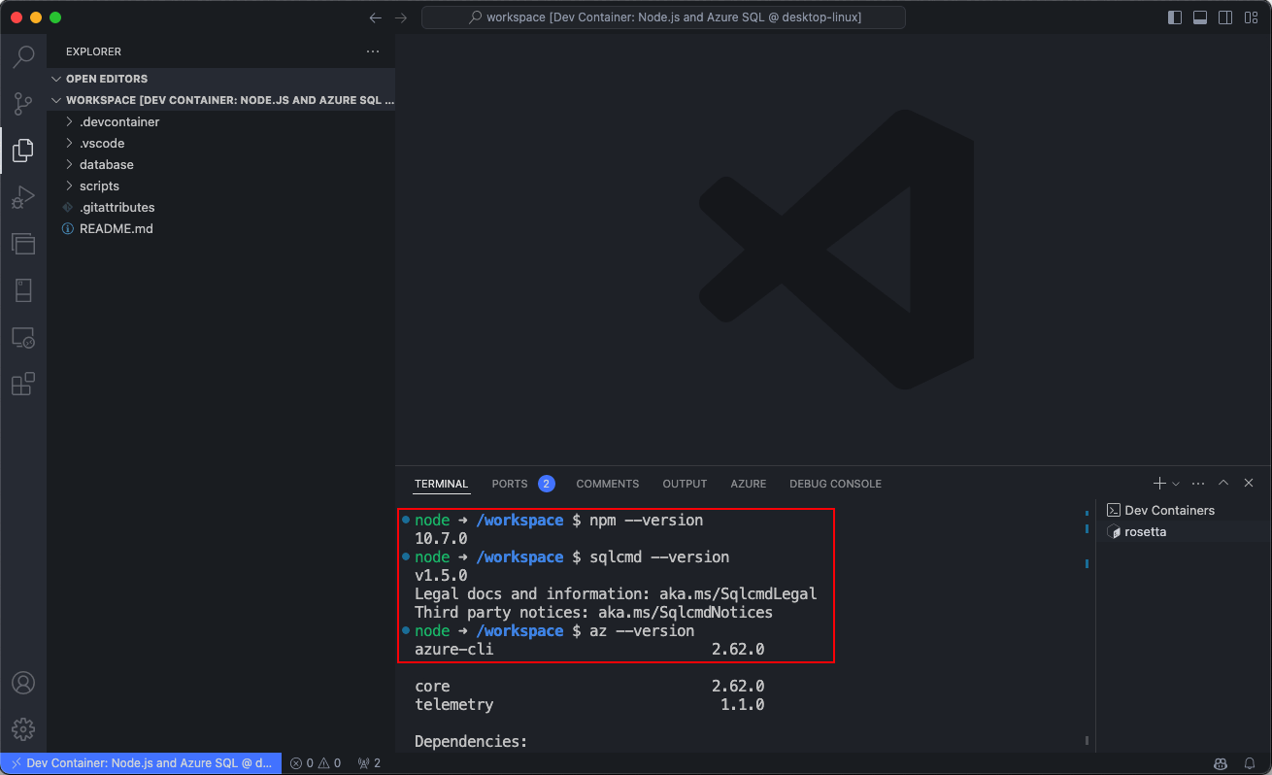The width and height of the screenshot is (1272, 775).
Task: Toggle the Secondary Side Bar
Action: click(x=1224, y=17)
